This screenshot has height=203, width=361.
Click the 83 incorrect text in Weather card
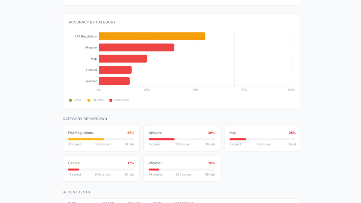pyautogui.click(x=184, y=174)
